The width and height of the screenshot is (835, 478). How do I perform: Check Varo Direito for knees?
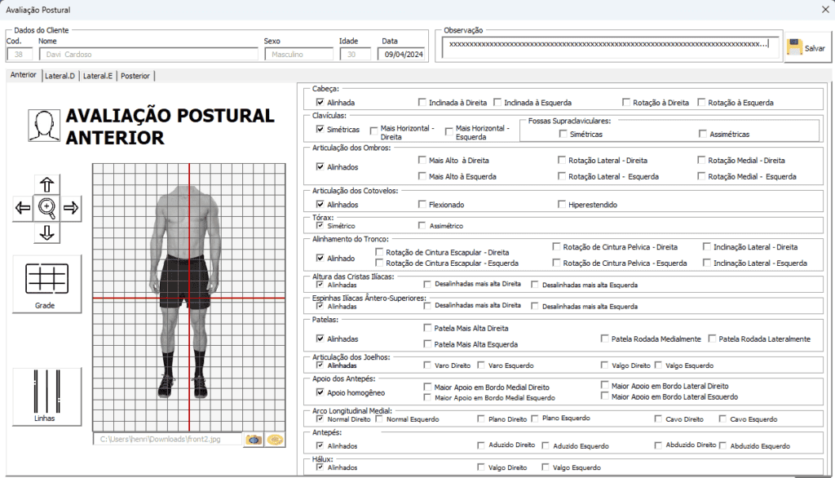point(427,365)
